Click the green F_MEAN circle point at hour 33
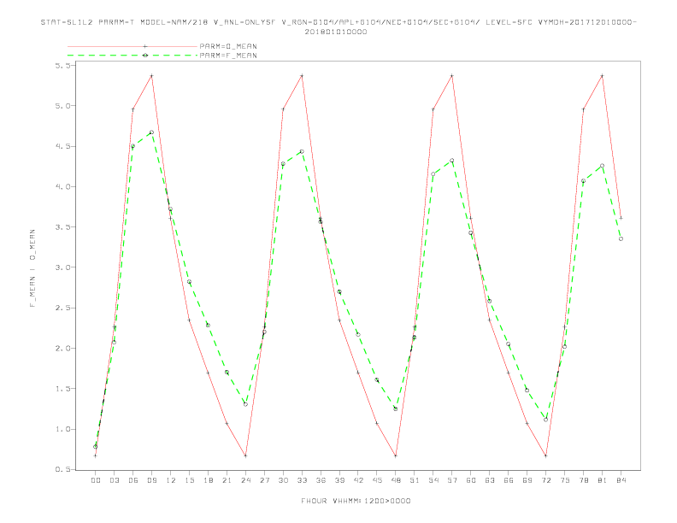 [302, 152]
